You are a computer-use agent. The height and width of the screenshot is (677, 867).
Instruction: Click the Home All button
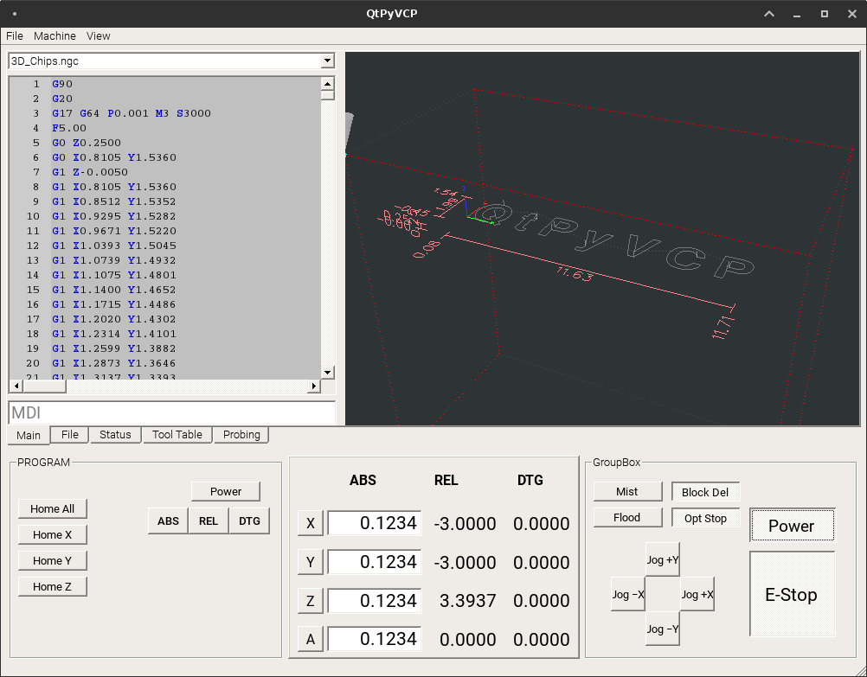pyautogui.click(x=53, y=509)
